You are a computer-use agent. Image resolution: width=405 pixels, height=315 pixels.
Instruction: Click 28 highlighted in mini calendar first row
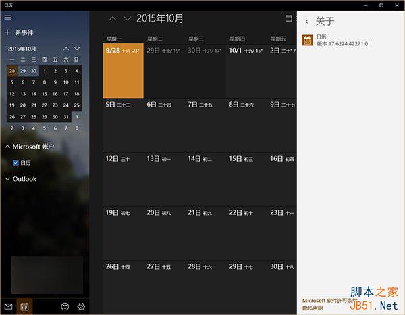pyautogui.click(x=12, y=71)
